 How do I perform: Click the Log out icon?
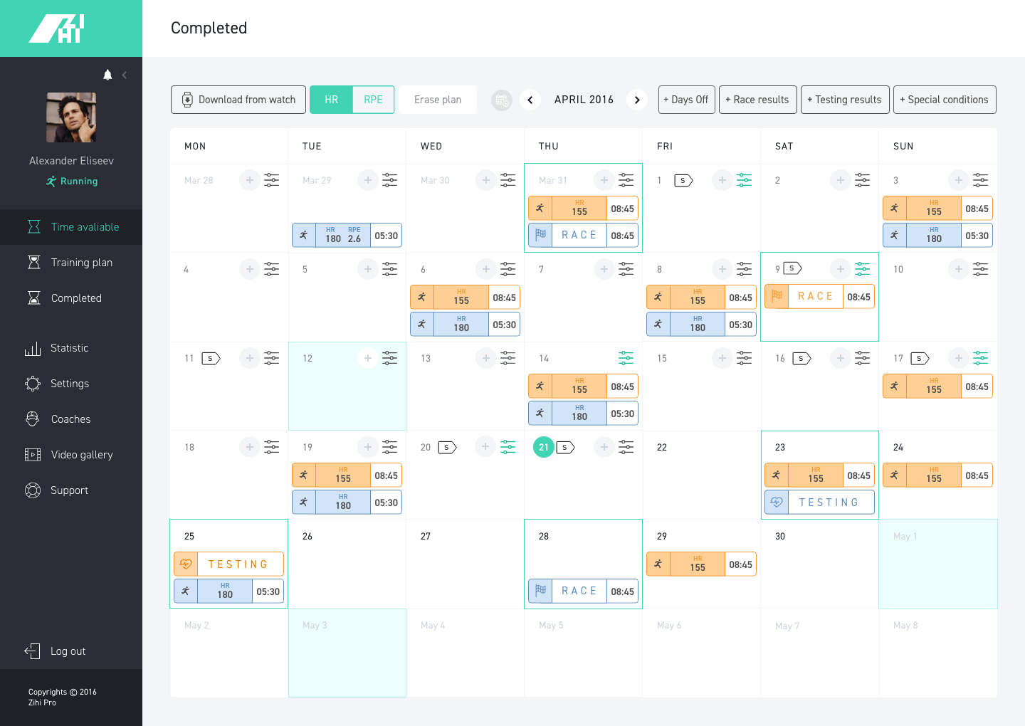click(x=33, y=651)
